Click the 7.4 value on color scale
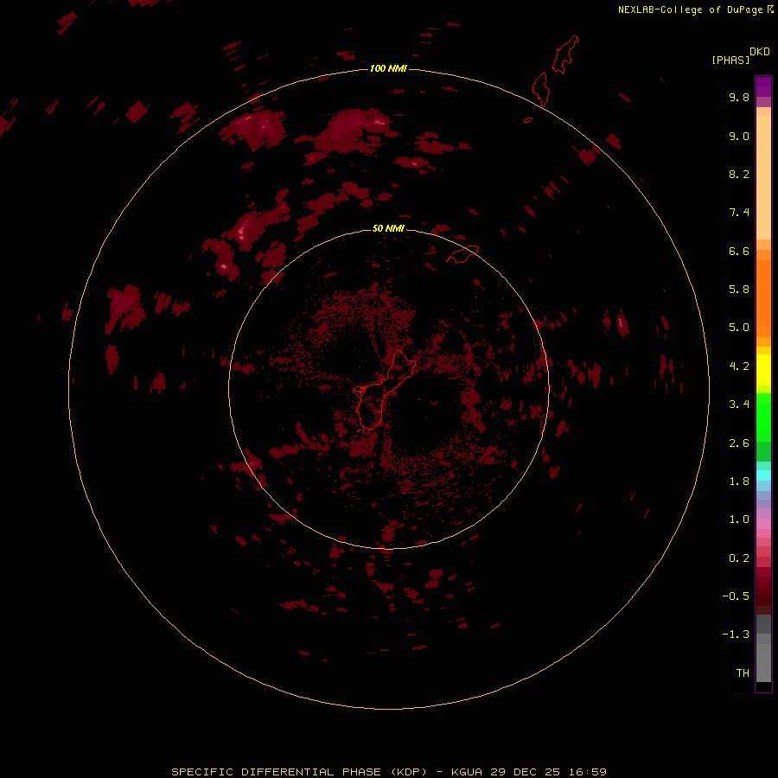Viewport: 778px width, 778px height. click(739, 213)
